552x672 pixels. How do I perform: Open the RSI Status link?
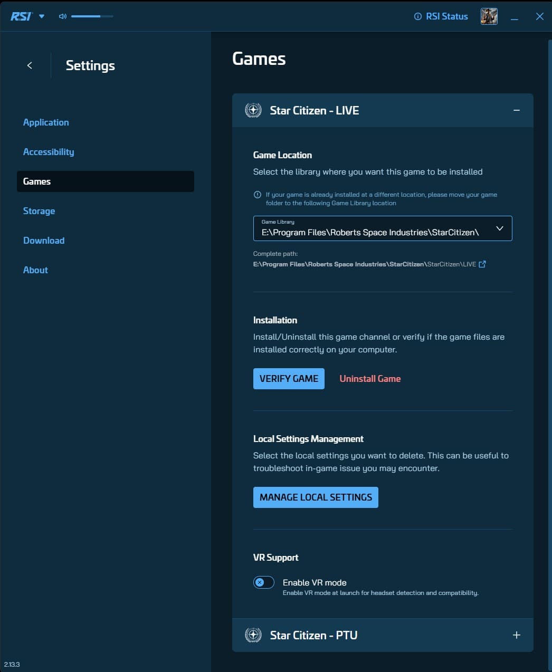(x=446, y=16)
